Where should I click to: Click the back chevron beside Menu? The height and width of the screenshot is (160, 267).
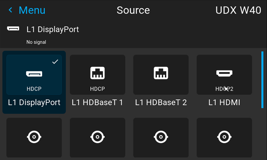10,10
